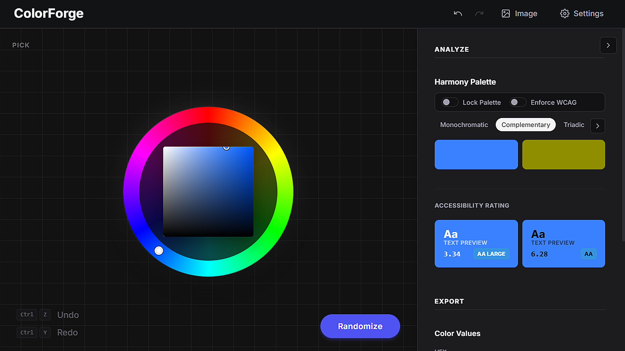This screenshot has width=625, height=351.
Task: Open Settings via the gear icon
Action: pos(564,14)
